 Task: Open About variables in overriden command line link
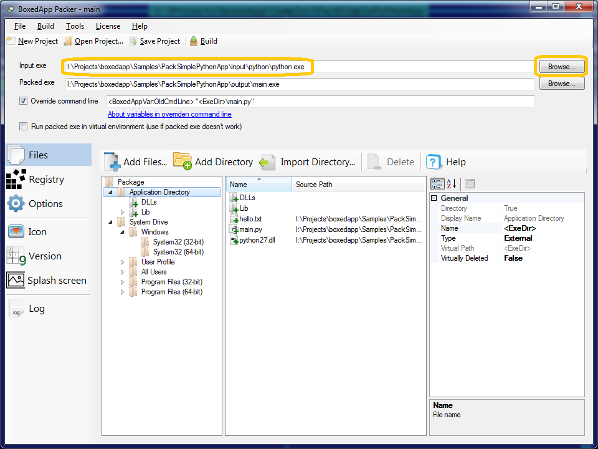click(x=169, y=115)
